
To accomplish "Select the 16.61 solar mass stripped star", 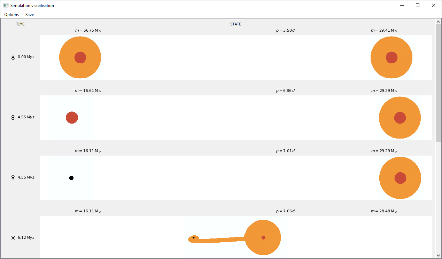I will [72, 118].
